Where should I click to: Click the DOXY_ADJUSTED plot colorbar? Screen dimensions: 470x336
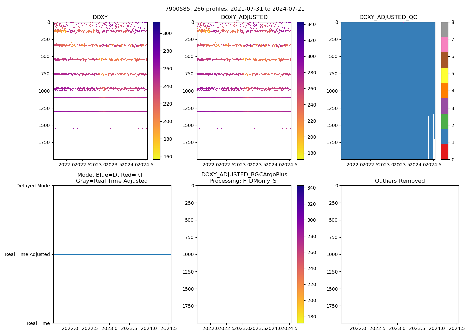pyautogui.click(x=300, y=90)
